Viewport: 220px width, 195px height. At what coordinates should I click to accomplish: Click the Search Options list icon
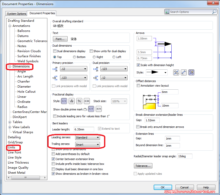(x=167, y=12)
